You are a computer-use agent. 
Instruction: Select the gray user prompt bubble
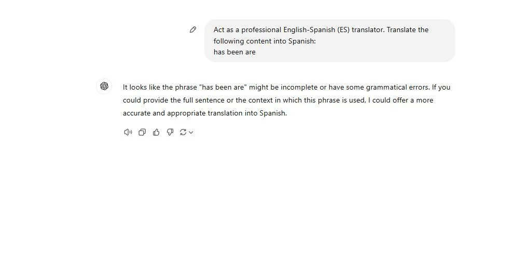(x=330, y=40)
